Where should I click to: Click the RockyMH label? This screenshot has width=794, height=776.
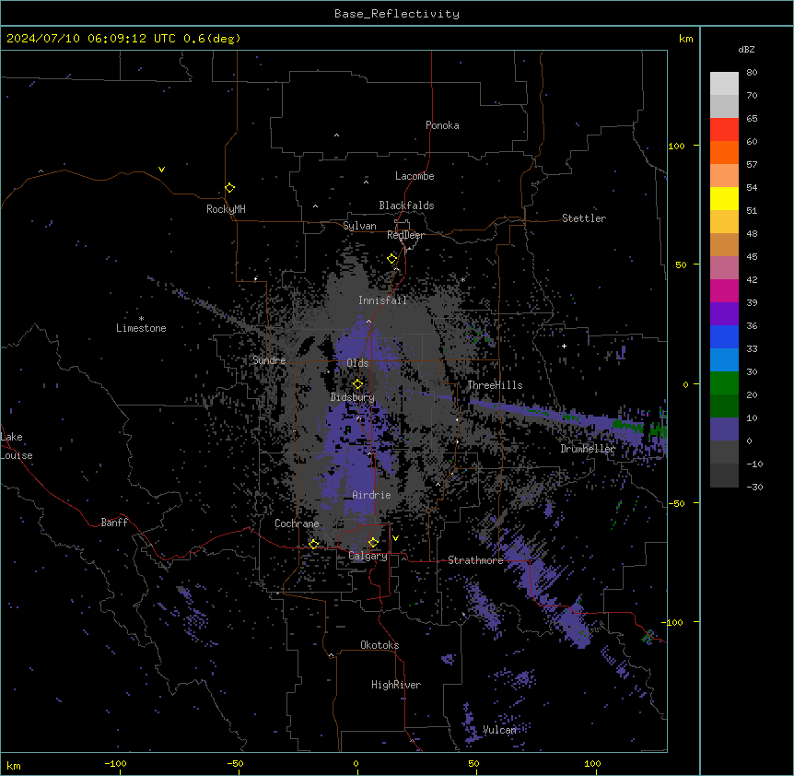(226, 209)
